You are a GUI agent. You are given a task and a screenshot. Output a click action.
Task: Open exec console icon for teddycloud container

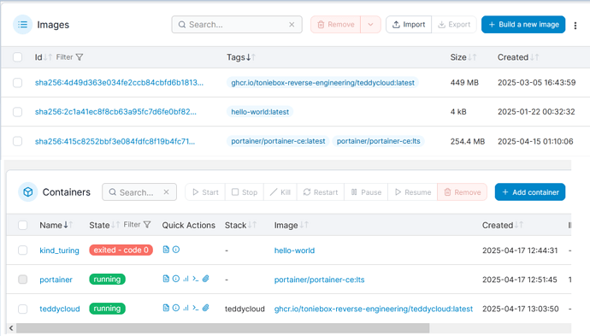tap(196, 308)
